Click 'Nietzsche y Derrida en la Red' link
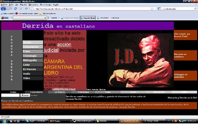This screenshot has height=124, width=198. pyautogui.click(x=182, y=97)
